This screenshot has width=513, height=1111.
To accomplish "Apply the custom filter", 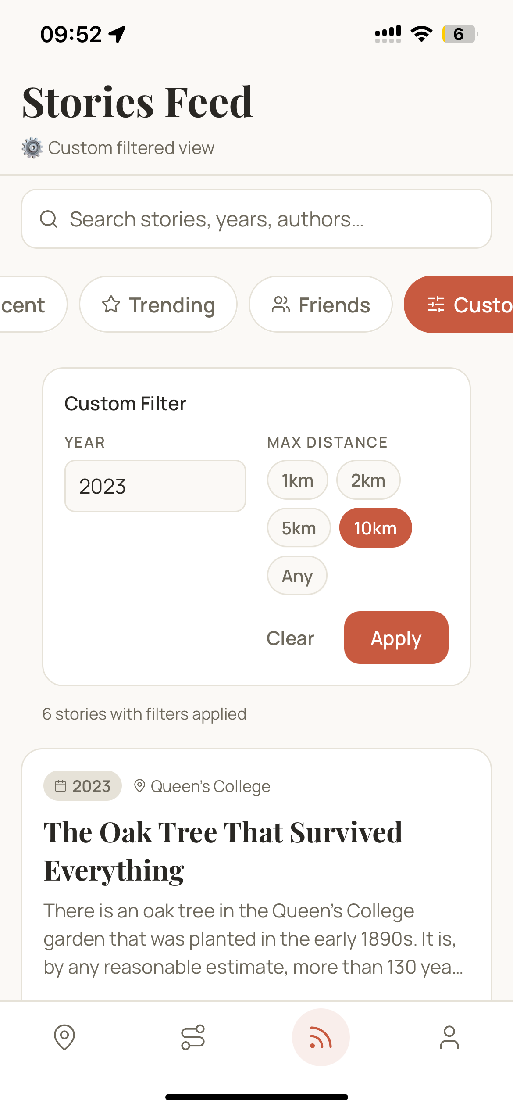I will (x=396, y=638).
